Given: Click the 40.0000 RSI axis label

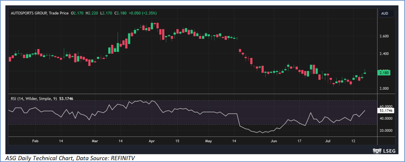Looking at the screenshot, I should (x=386, y=118).
